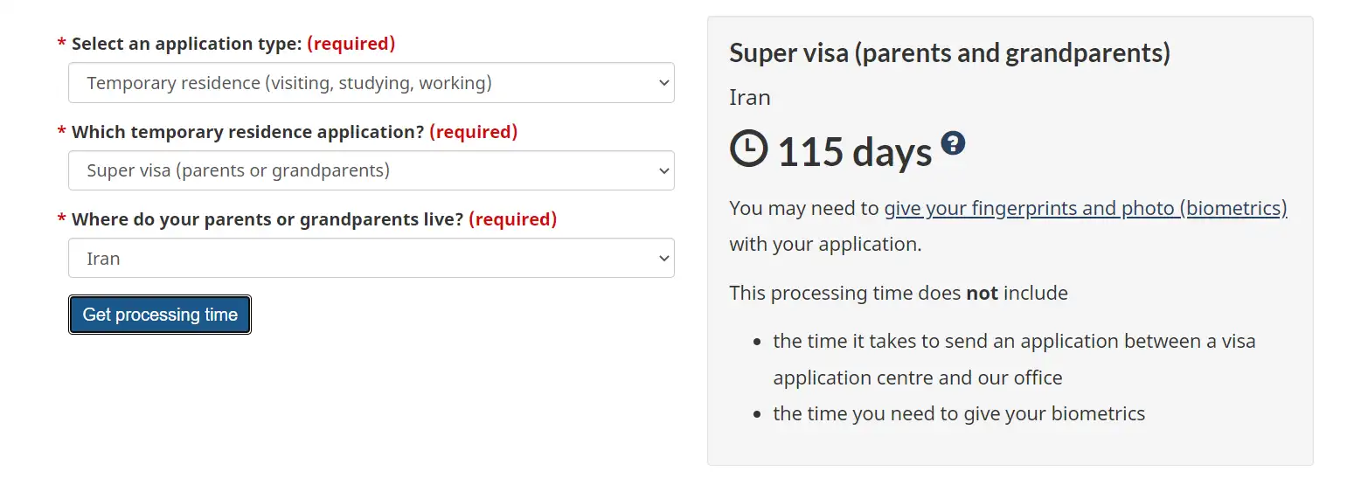Click the red asterisk before 'Which temporary residence application?'
This screenshot has width=1361, height=478.
62,132
